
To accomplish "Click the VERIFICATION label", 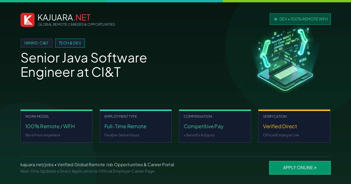I will coord(275,117).
